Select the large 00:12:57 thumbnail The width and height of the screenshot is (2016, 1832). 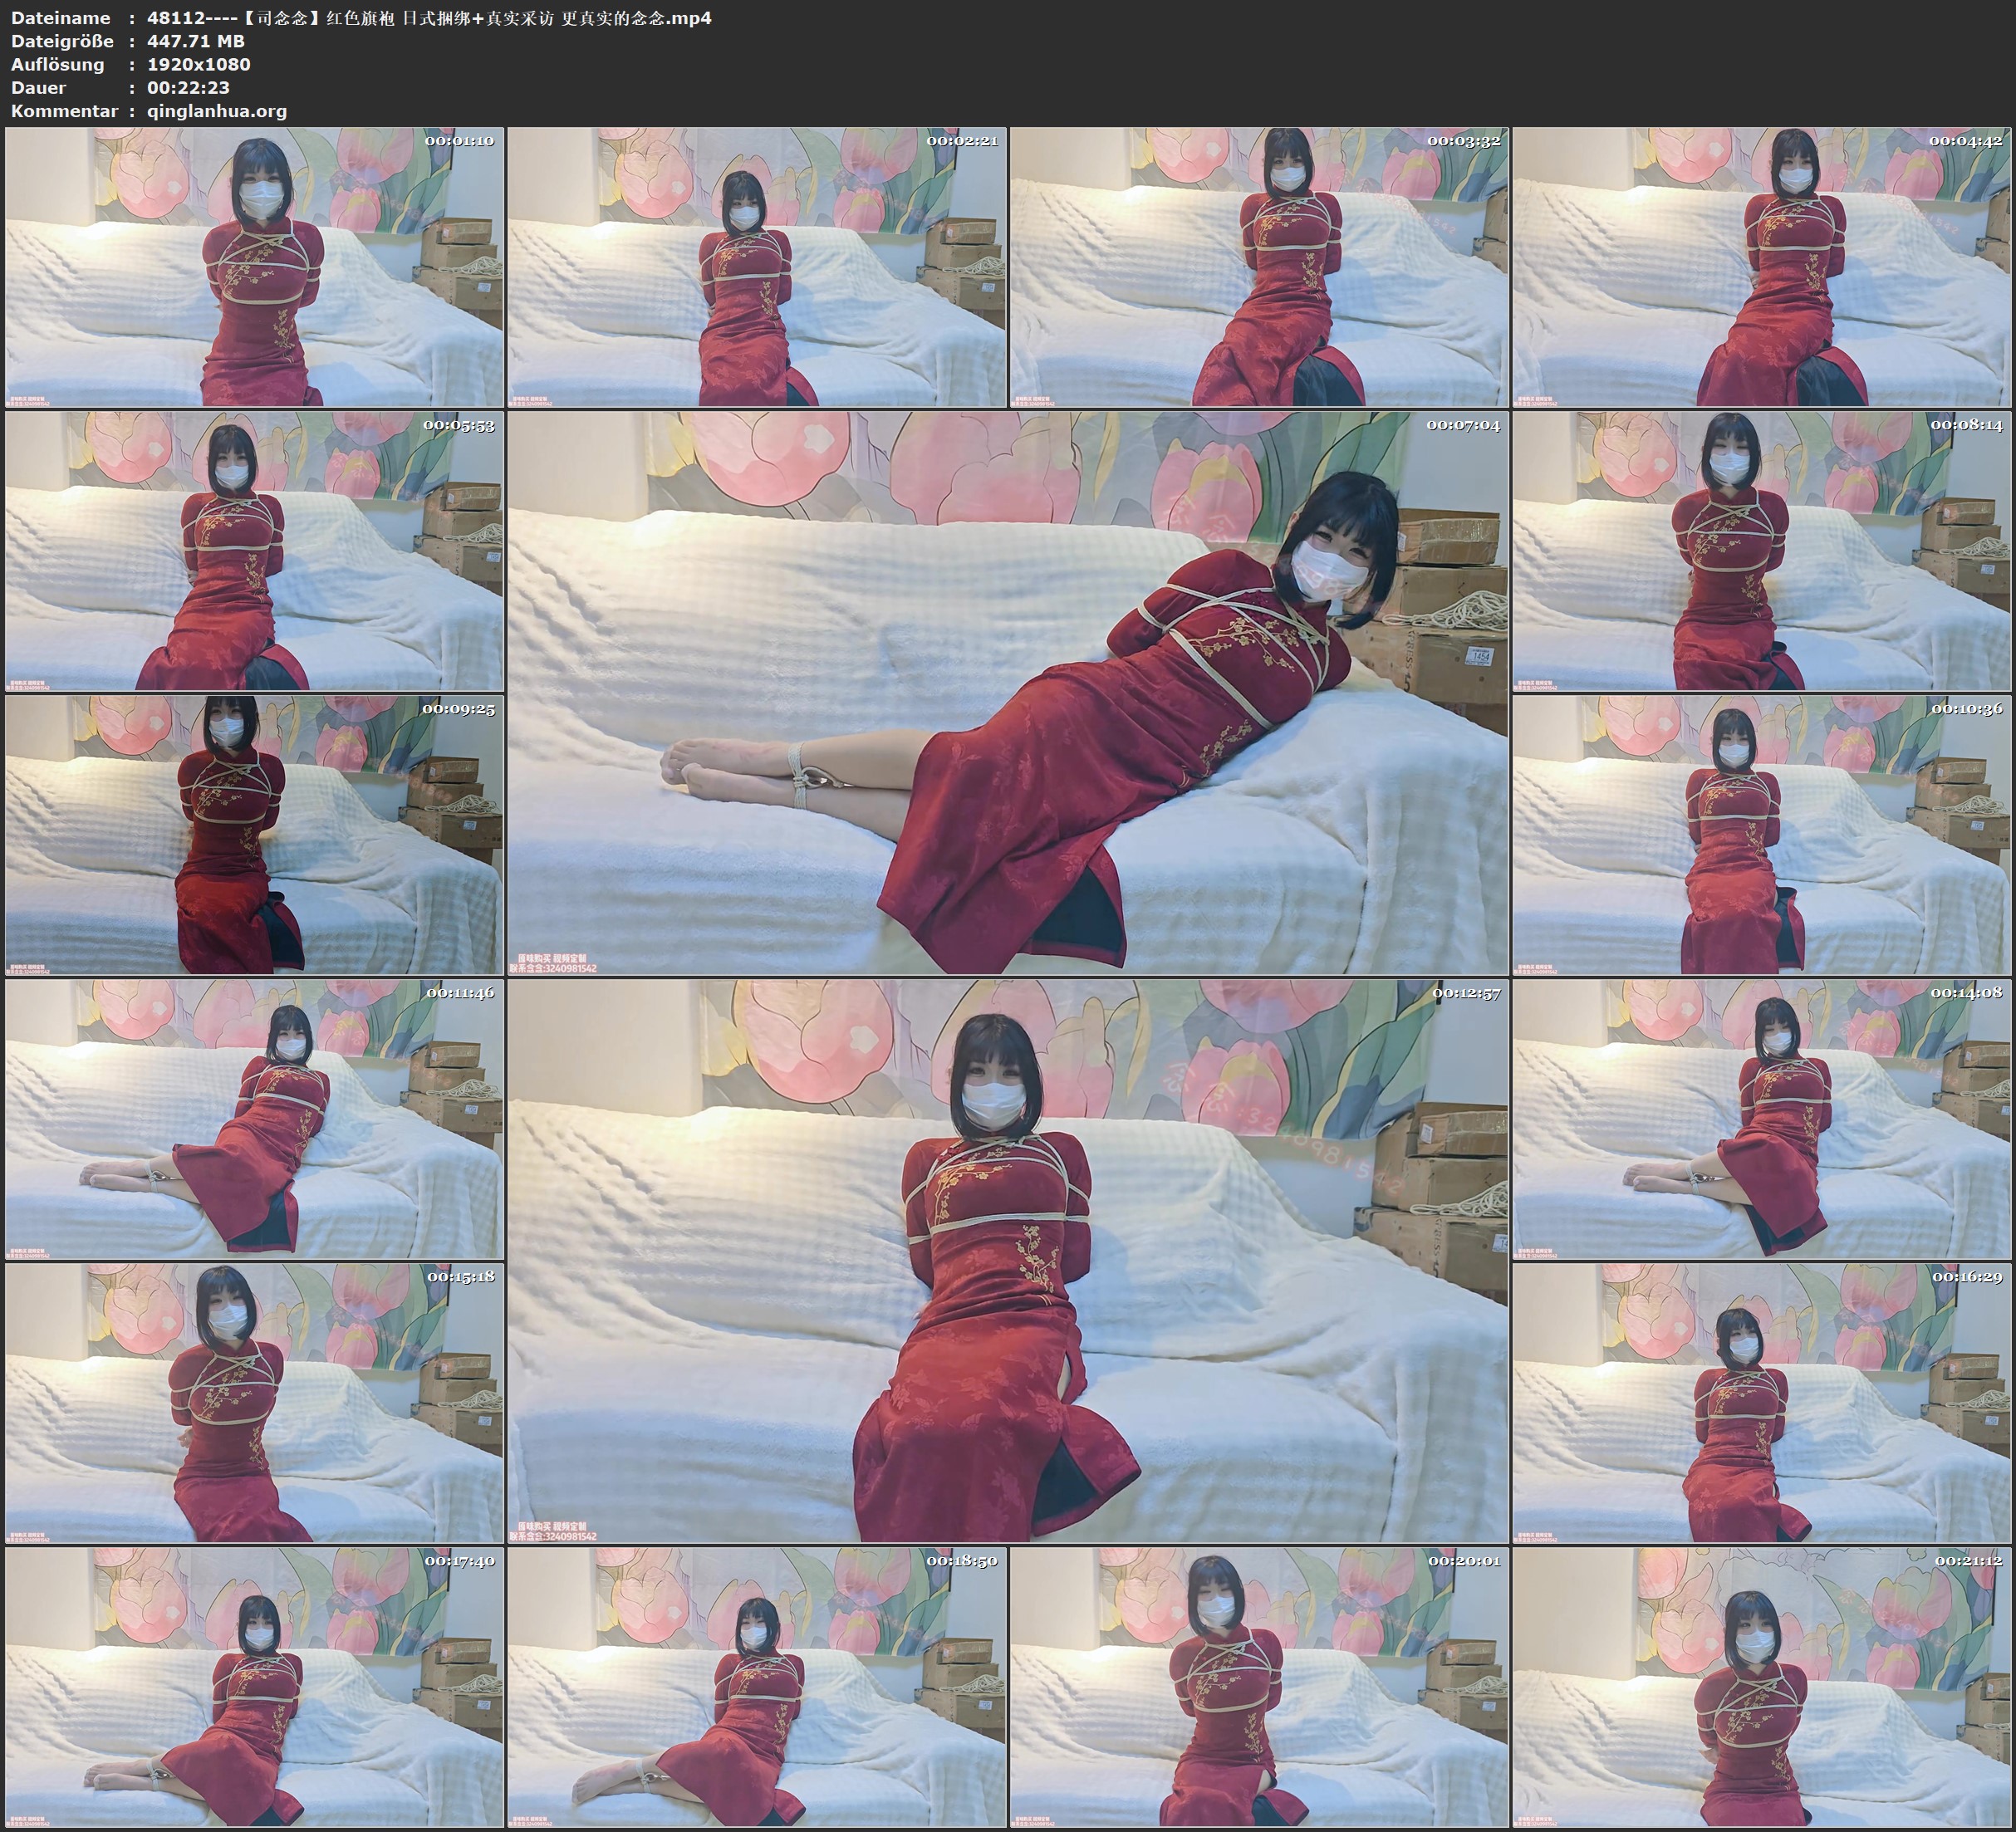tap(1007, 1261)
